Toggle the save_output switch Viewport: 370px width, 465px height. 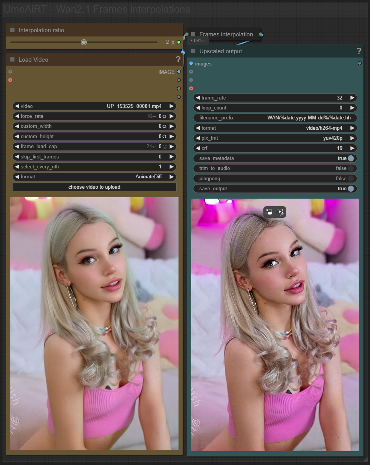point(351,188)
